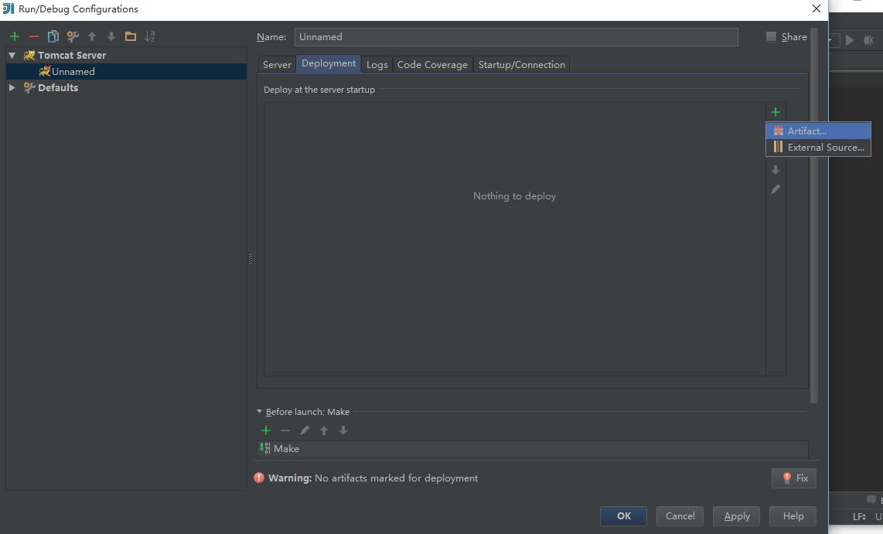Click the dialog vertical scrollbar
The image size is (883, 534).
(813, 215)
